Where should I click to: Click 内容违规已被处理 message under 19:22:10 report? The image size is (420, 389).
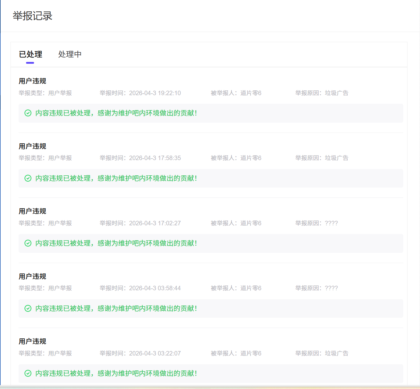[116, 113]
